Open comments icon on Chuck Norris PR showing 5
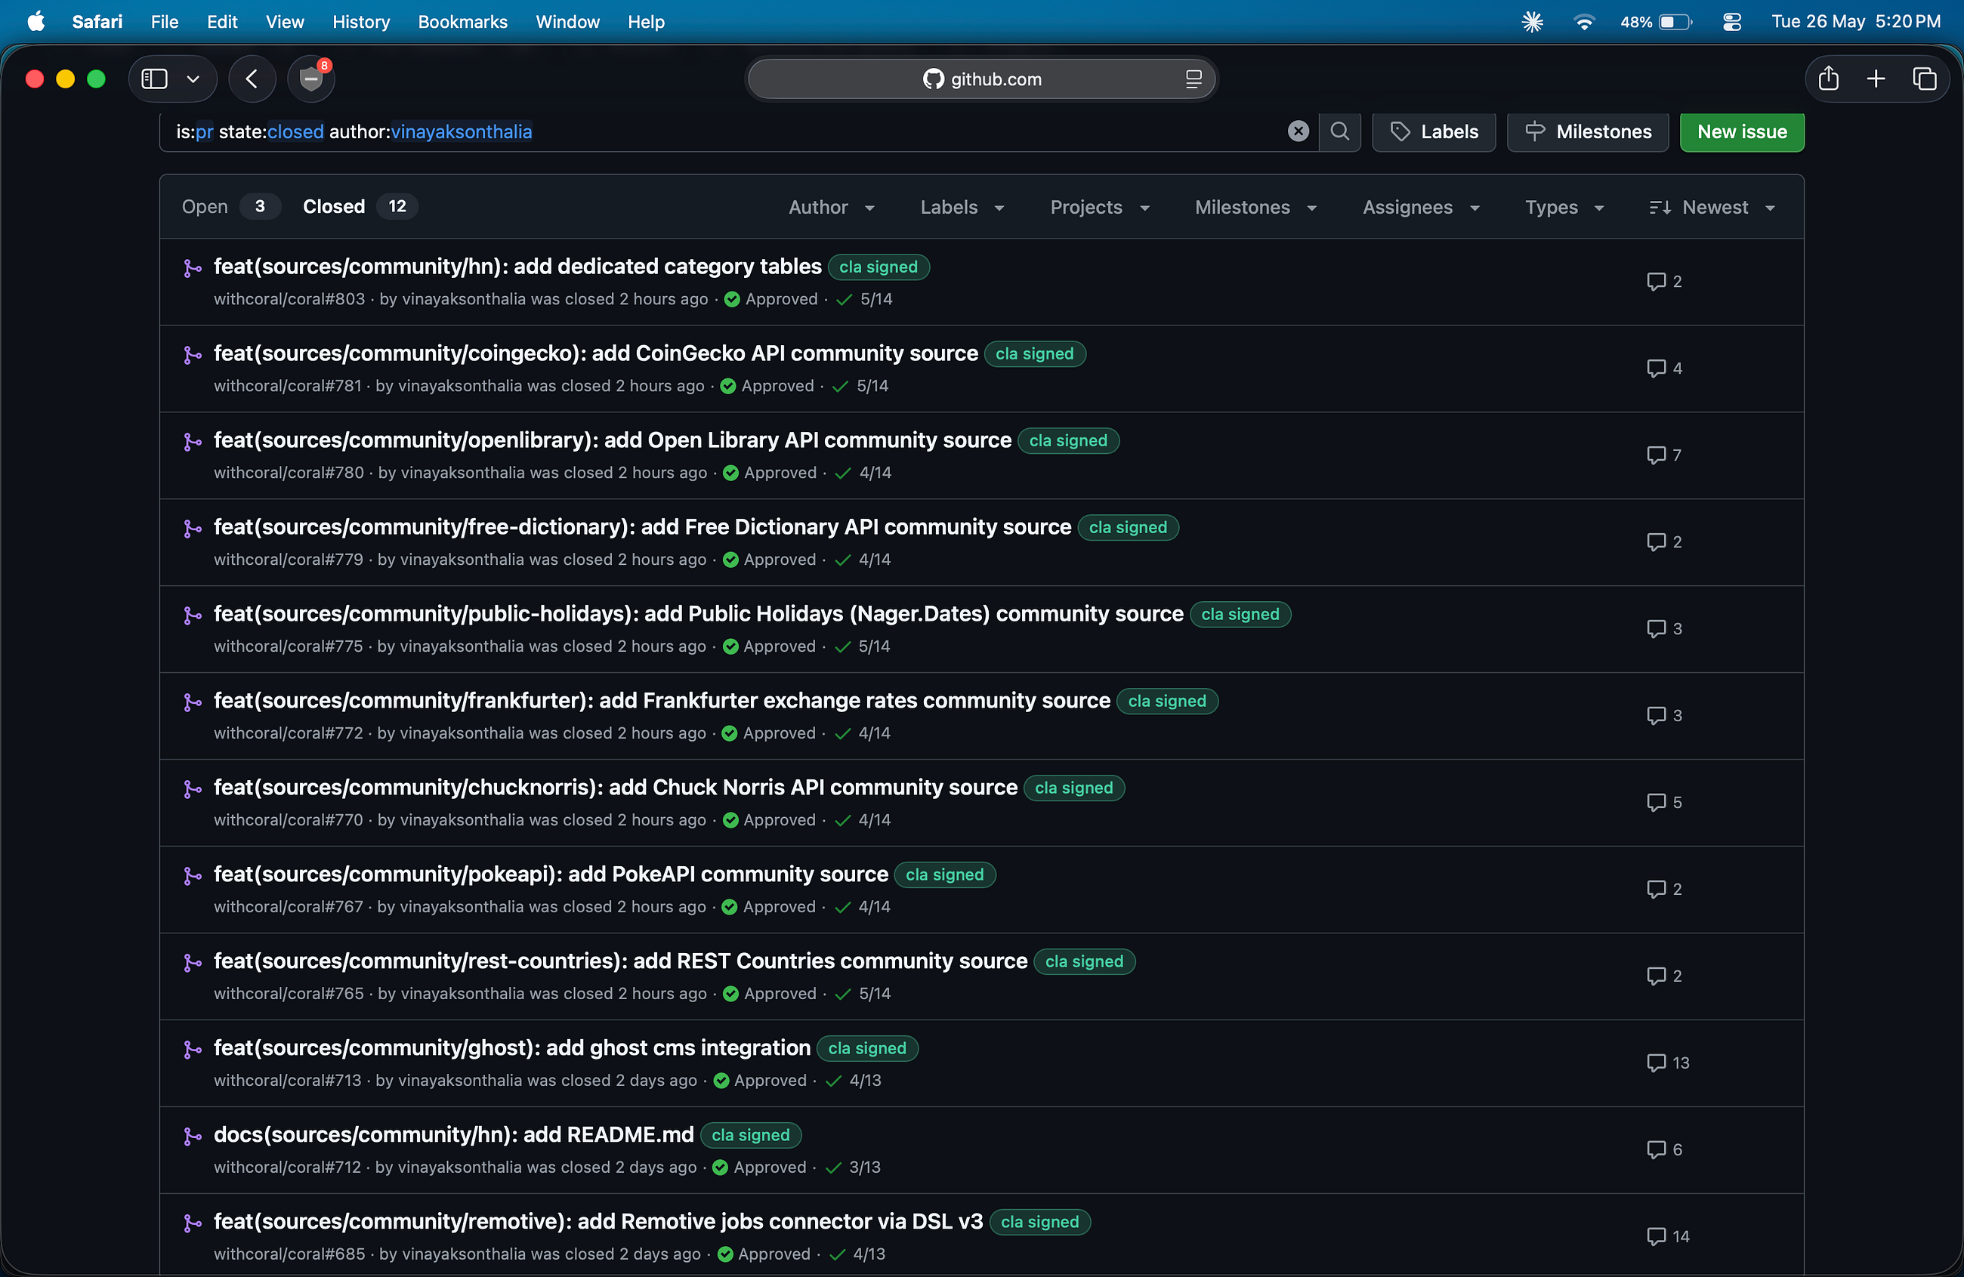1964x1277 pixels. pyautogui.click(x=1663, y=802)
